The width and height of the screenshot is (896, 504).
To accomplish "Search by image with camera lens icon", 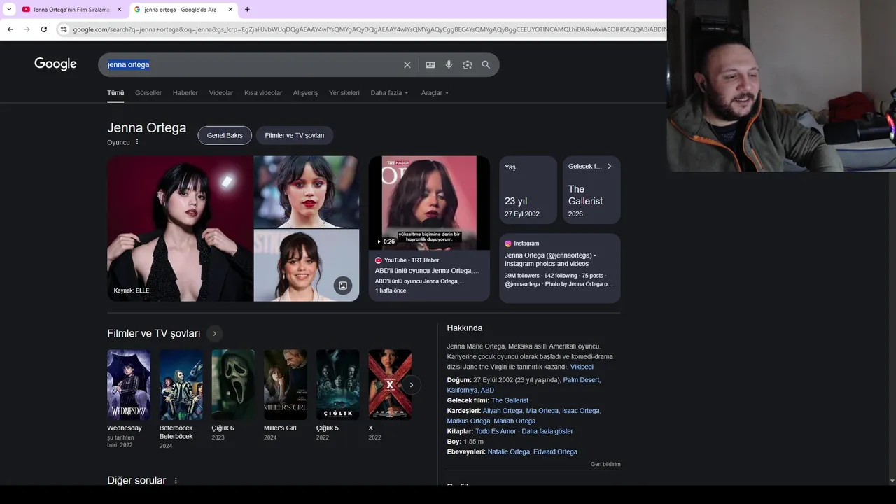I will [x=468, y=64].
